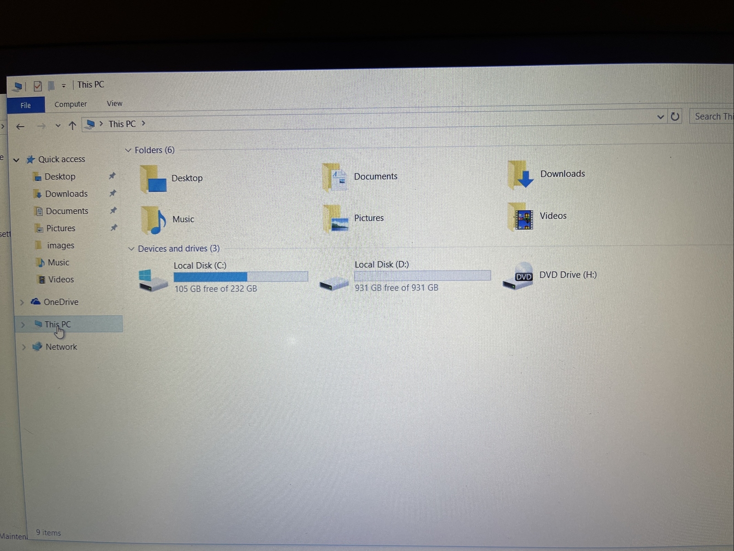Click the Quick access star icon
The image size is (734, 551).
point(30,159)
